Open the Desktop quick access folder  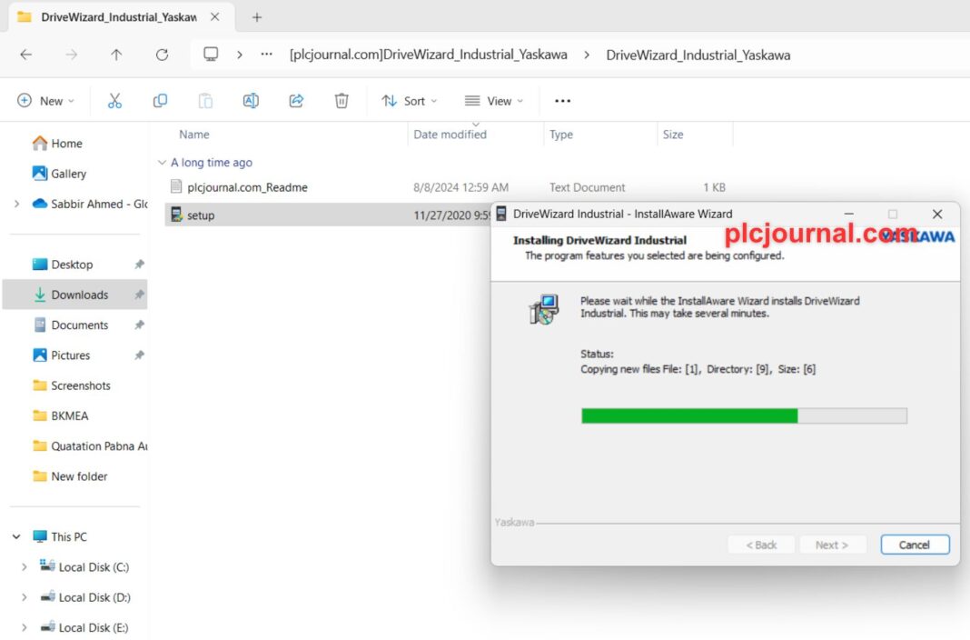[72, 265]
